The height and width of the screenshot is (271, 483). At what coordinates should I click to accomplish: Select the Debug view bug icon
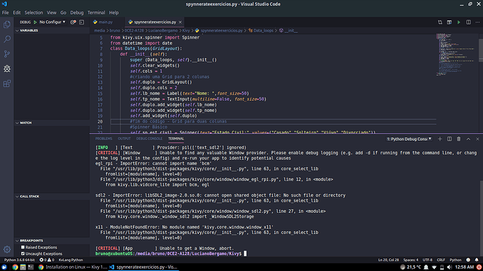click(x=7, y=69)
